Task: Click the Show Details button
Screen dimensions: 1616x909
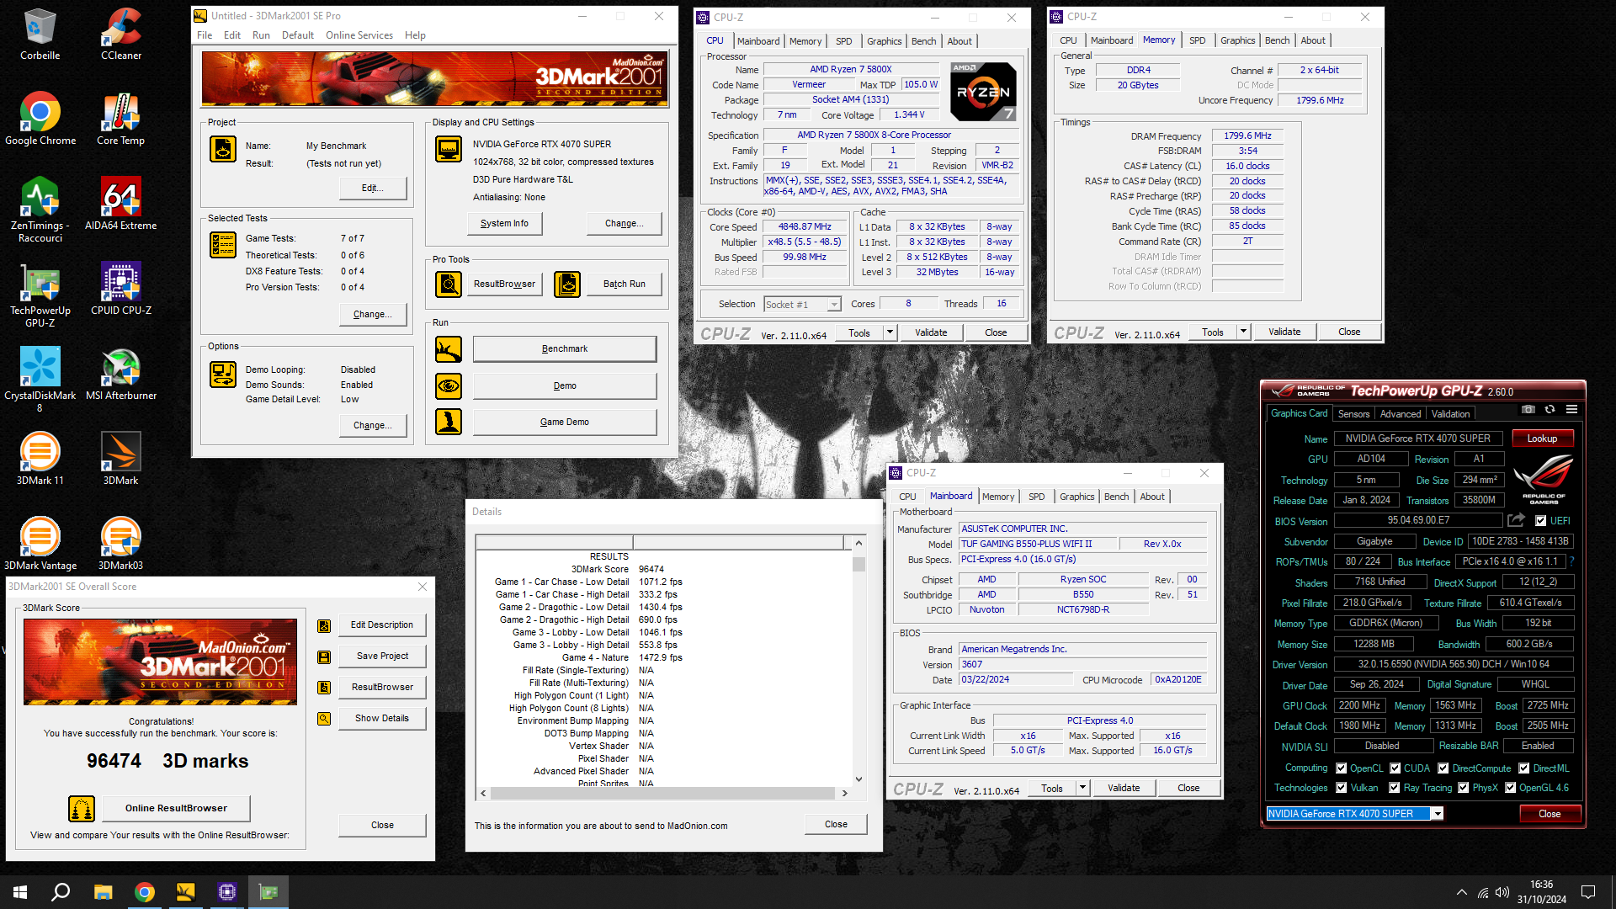Action: (382, 718)
